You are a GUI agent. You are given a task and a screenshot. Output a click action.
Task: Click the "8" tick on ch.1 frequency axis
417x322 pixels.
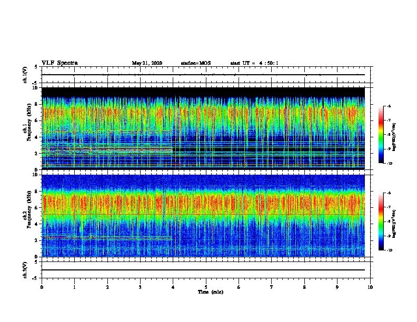click(x=36, y=104)
